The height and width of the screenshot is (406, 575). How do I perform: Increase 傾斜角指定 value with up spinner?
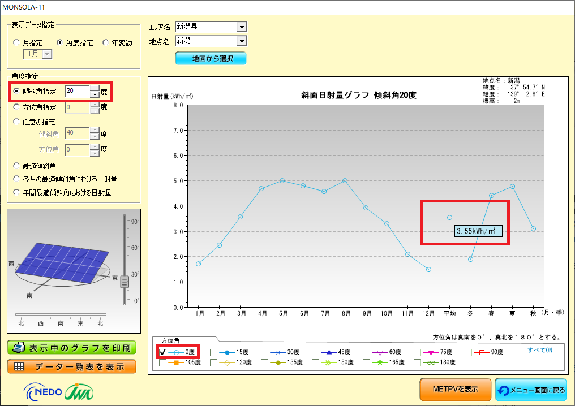(94, 88)
